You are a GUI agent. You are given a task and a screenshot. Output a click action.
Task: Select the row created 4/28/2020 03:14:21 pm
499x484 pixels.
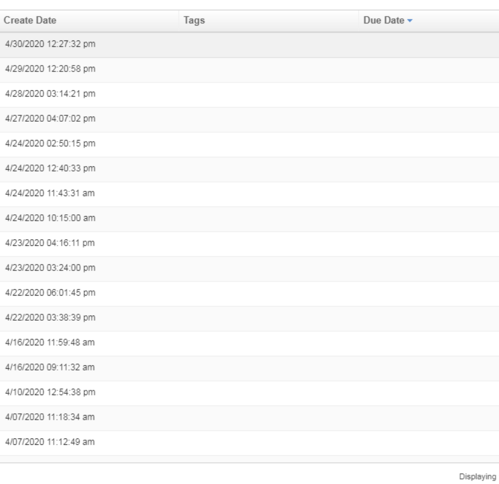50,95
